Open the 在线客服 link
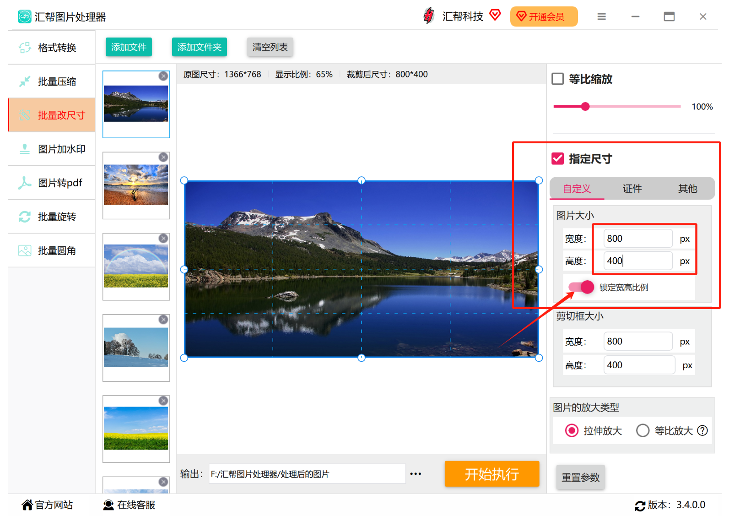The width and height of the screenshot is (729, 527). point(129,505)
